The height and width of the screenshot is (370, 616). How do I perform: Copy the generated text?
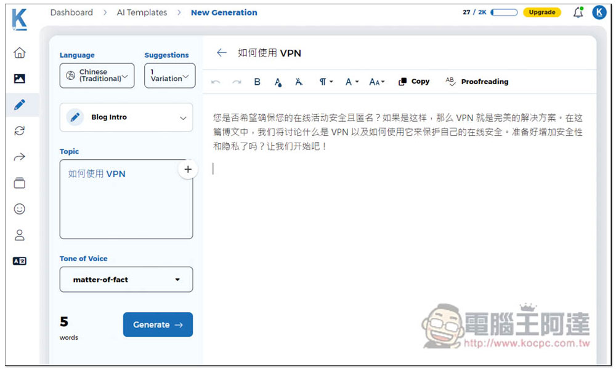click(414, 82)
